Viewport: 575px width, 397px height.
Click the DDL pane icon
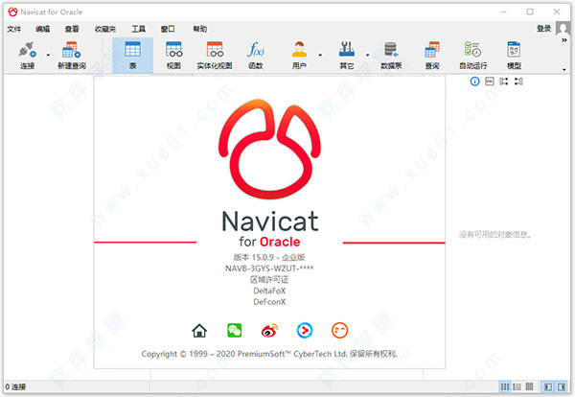[489, 82]
